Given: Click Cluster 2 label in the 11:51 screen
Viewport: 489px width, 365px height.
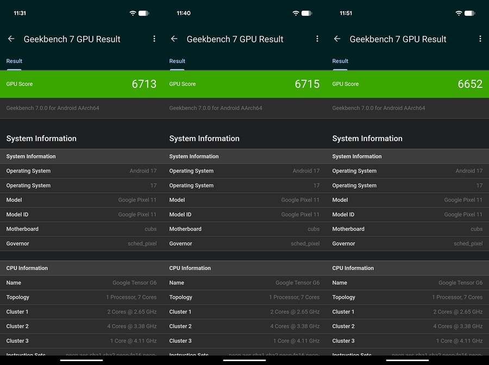Looking at the screenshot, I should [x=343, y=326].
